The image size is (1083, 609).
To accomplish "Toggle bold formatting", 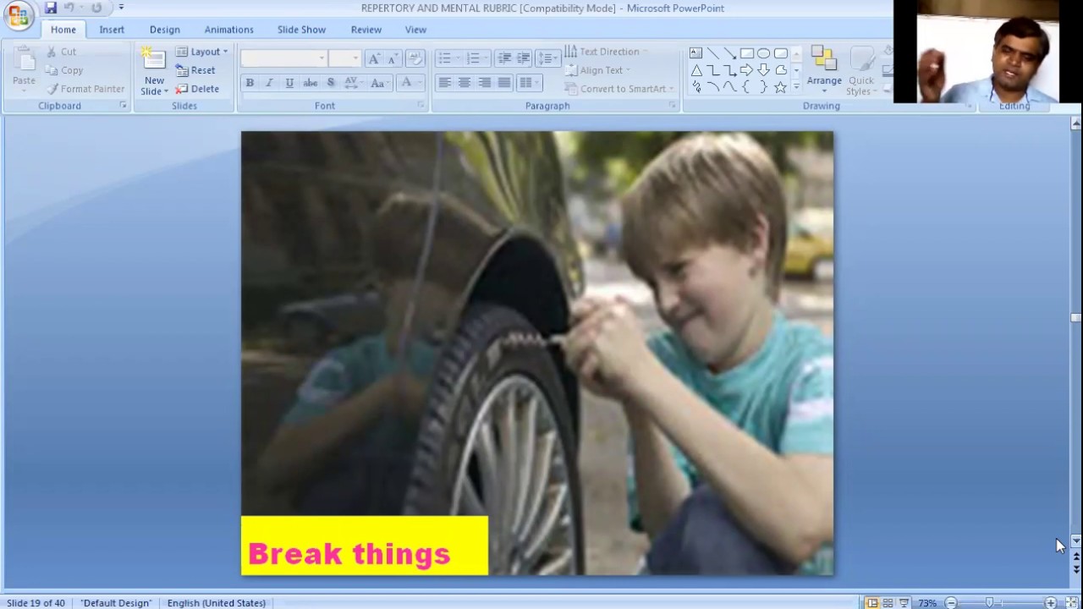I will 250,83.
